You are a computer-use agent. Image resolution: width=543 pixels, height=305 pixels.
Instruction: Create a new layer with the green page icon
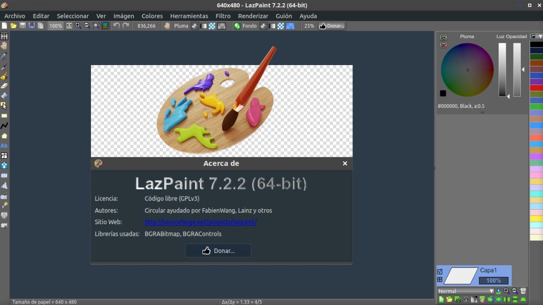click(x=442, y=299)
